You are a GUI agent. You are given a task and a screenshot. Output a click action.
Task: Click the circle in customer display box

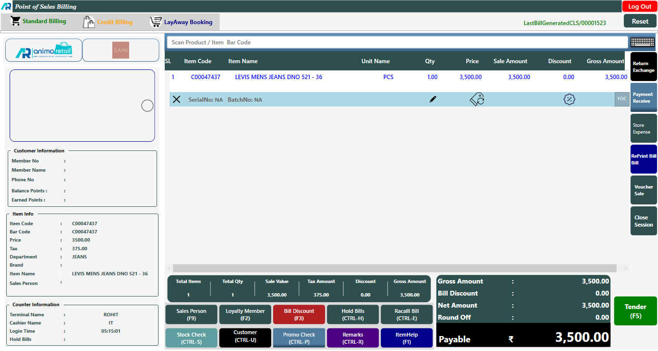(x=147, y=106)
